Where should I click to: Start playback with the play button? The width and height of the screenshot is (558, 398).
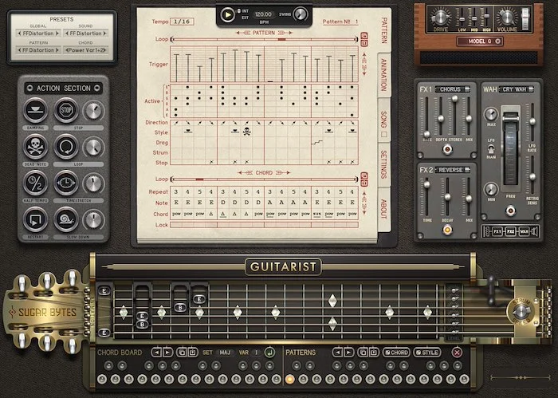coord(229,14)
